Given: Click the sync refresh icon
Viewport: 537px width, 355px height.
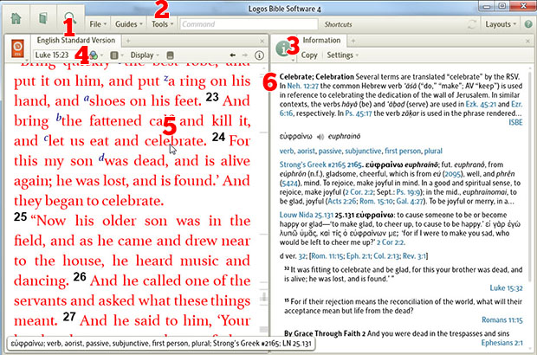Looking at the screenshot, I should 472,24.
